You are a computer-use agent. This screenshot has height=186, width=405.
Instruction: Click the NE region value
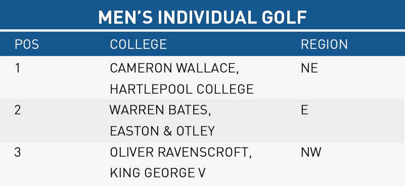[x=309, y=68]
